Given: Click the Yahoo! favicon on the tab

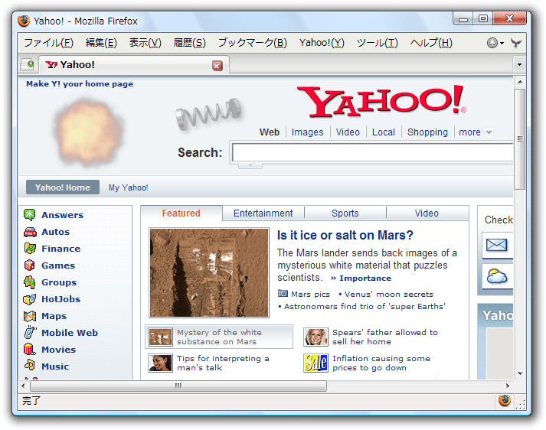Looking at the screenshot, I should [x=51, y=65].
